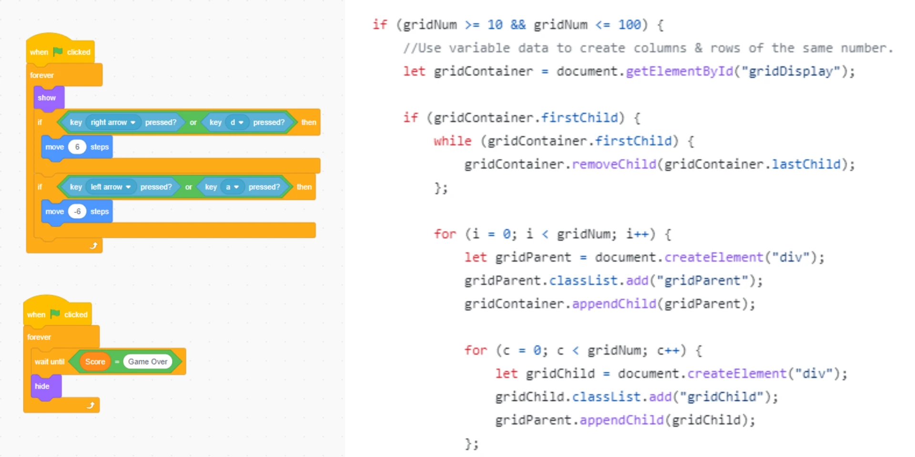Viewport: 915px width, 457px height.
Task: Click the 'Game Over' value field
Action: tap(148, 362)
